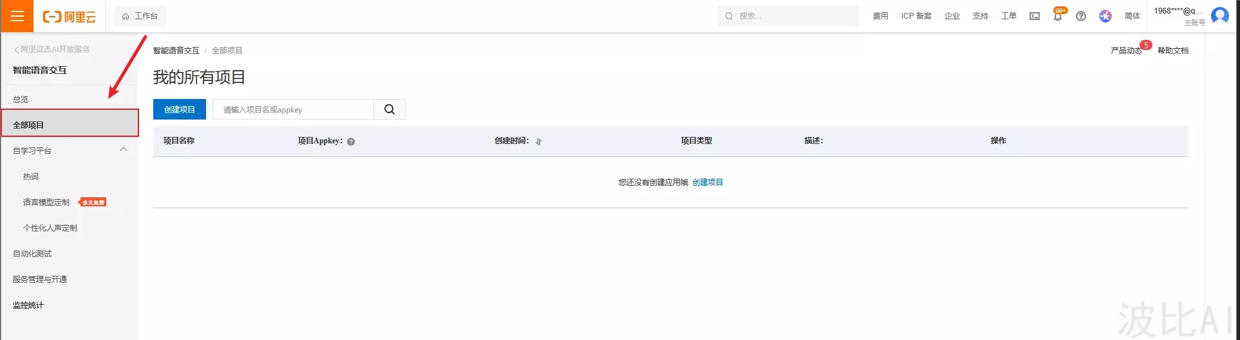Image resolution: width=1240 pixels, height=340 pixels.
Task: Click the 项目类型 column header
Action: pyautogui.click(x=697, y=140)
